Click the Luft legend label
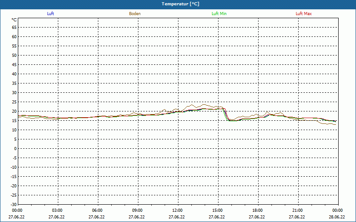This screenshot has height=222, width=356. 50,14
